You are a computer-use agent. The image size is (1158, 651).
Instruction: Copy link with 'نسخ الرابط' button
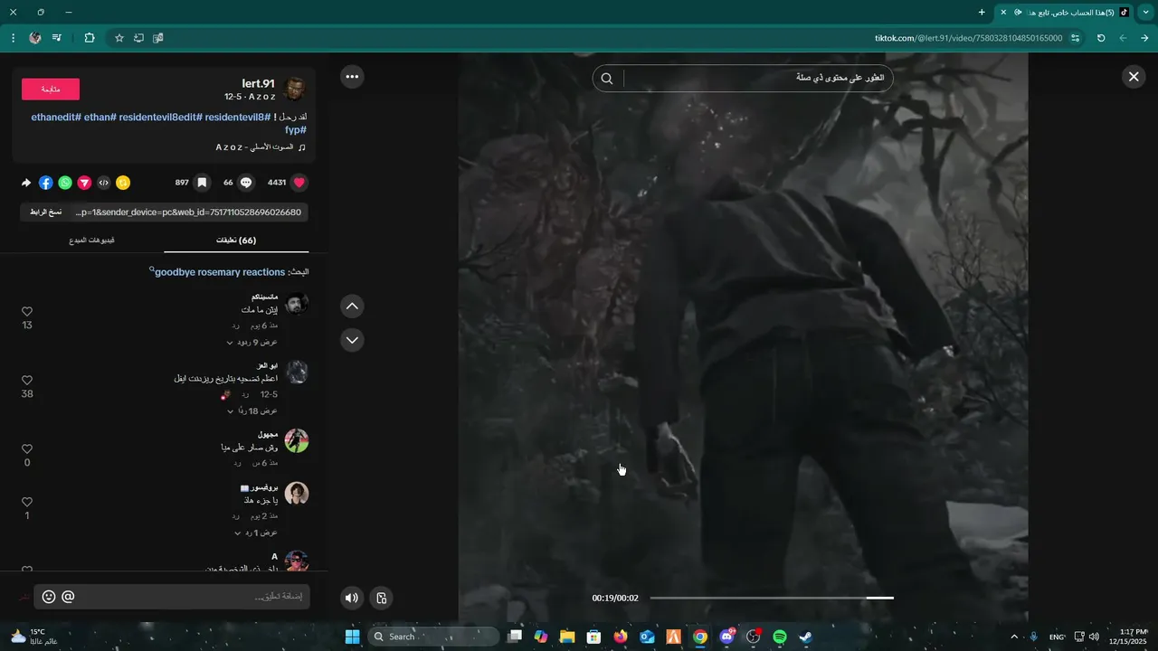pos(45,212)
